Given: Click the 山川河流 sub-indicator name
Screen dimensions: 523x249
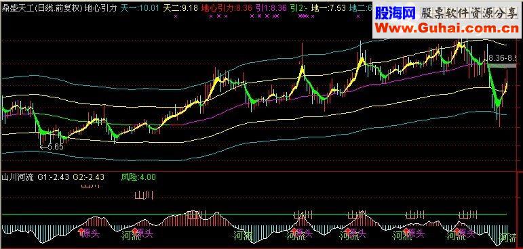Looking at the screenshot, I should [18, 177].
